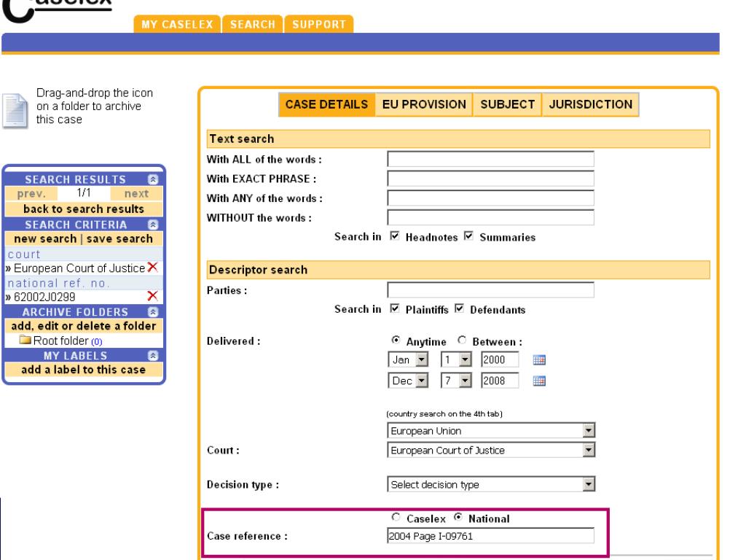The width and height of the screenshot is (746, 560).
Task: Open the calendar picker for the start date
Action: 539,360
